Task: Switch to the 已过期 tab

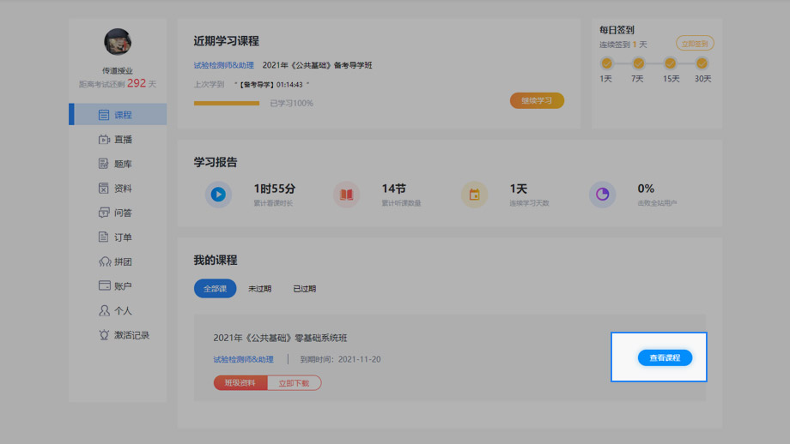Action: pos(304,289)
